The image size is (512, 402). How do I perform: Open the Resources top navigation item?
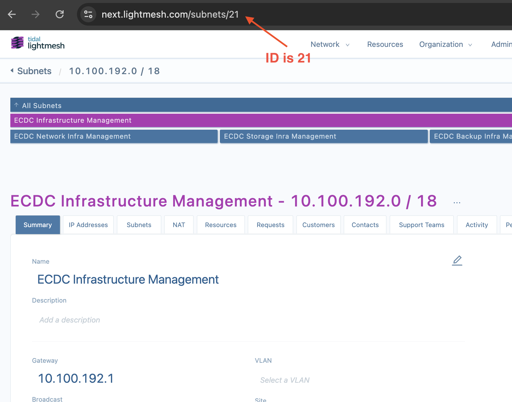[385, 44]
